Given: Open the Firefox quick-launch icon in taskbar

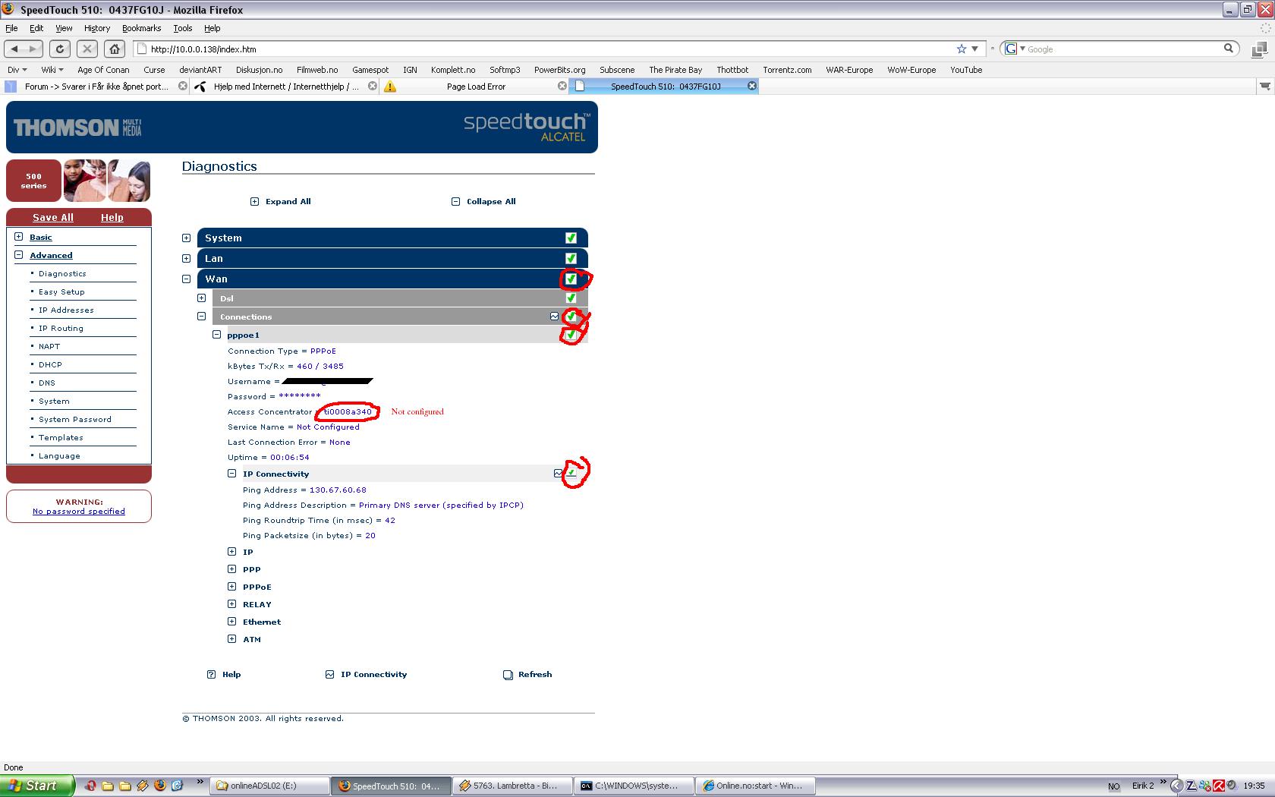Looking at the screenshot, I should [159, 786].
